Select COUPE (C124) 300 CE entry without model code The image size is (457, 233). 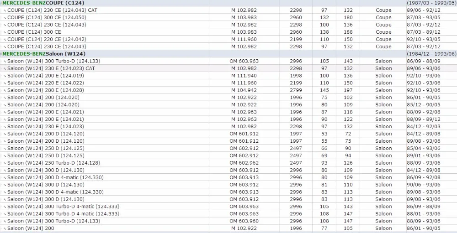[x=34, y=32]
